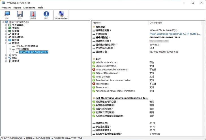Click the Feature column header
Viewport: 206px width, 140px height.
[96, 23]
